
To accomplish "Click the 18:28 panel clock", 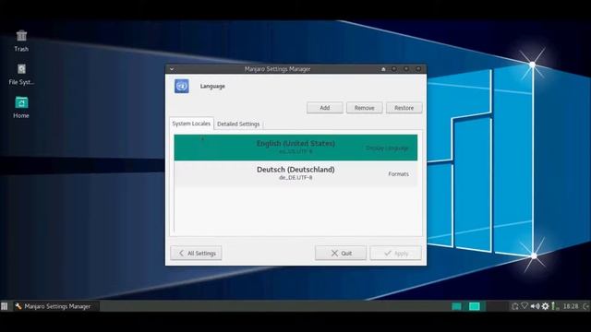I will coord(571,306).
